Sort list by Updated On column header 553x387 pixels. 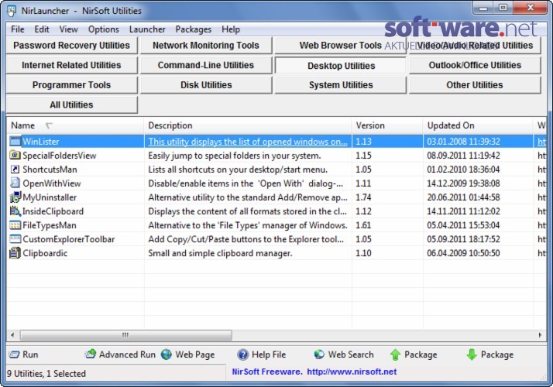(478, 125)
